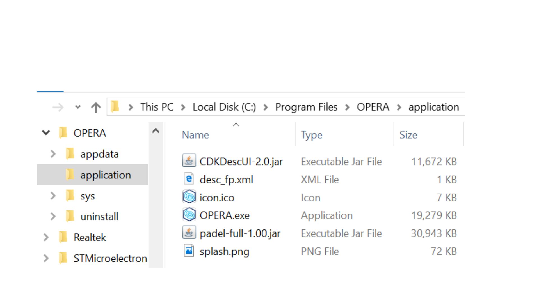Select the CDKDescUI-2.0.jar file icon
539x303 pixels.
189,161
